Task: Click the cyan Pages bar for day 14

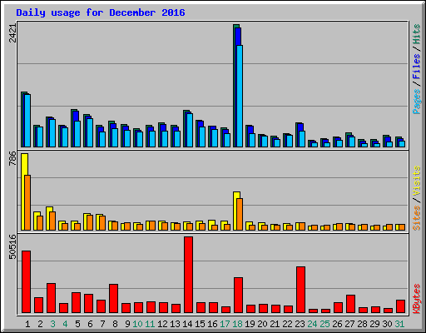Action: click(x=190, y=130)
